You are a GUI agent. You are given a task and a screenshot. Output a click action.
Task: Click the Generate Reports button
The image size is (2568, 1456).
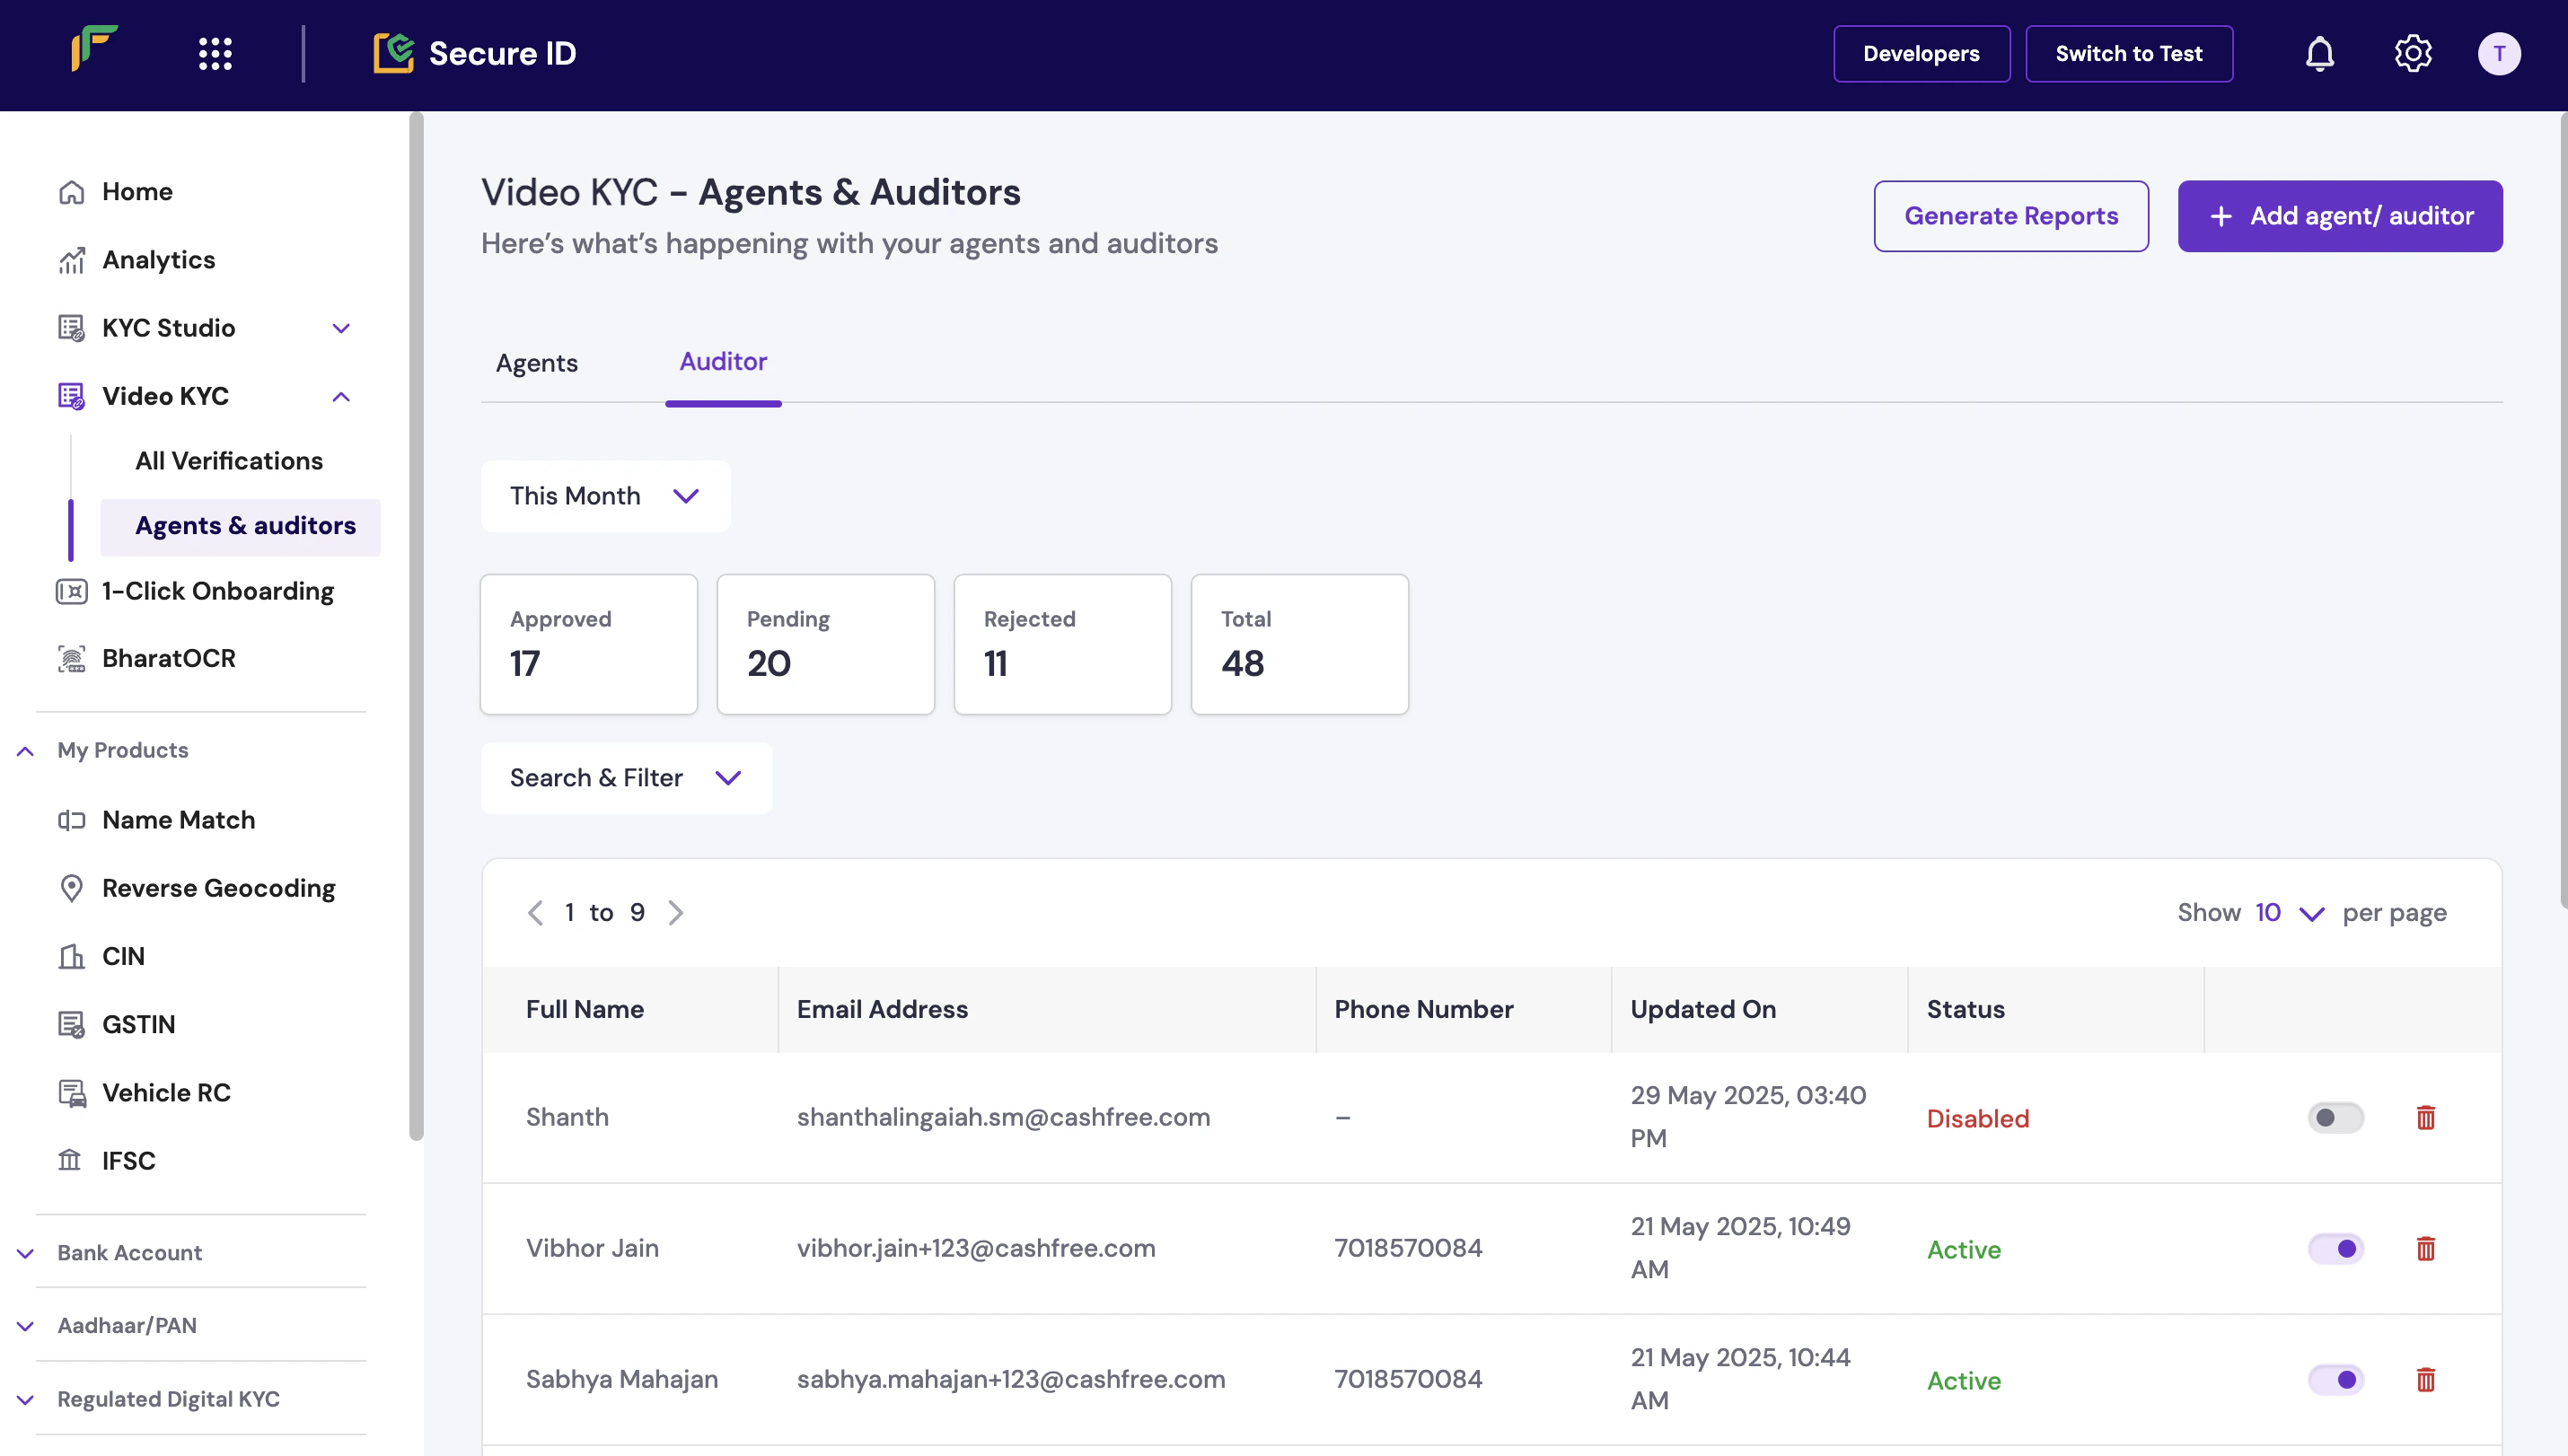point(2011,216)
